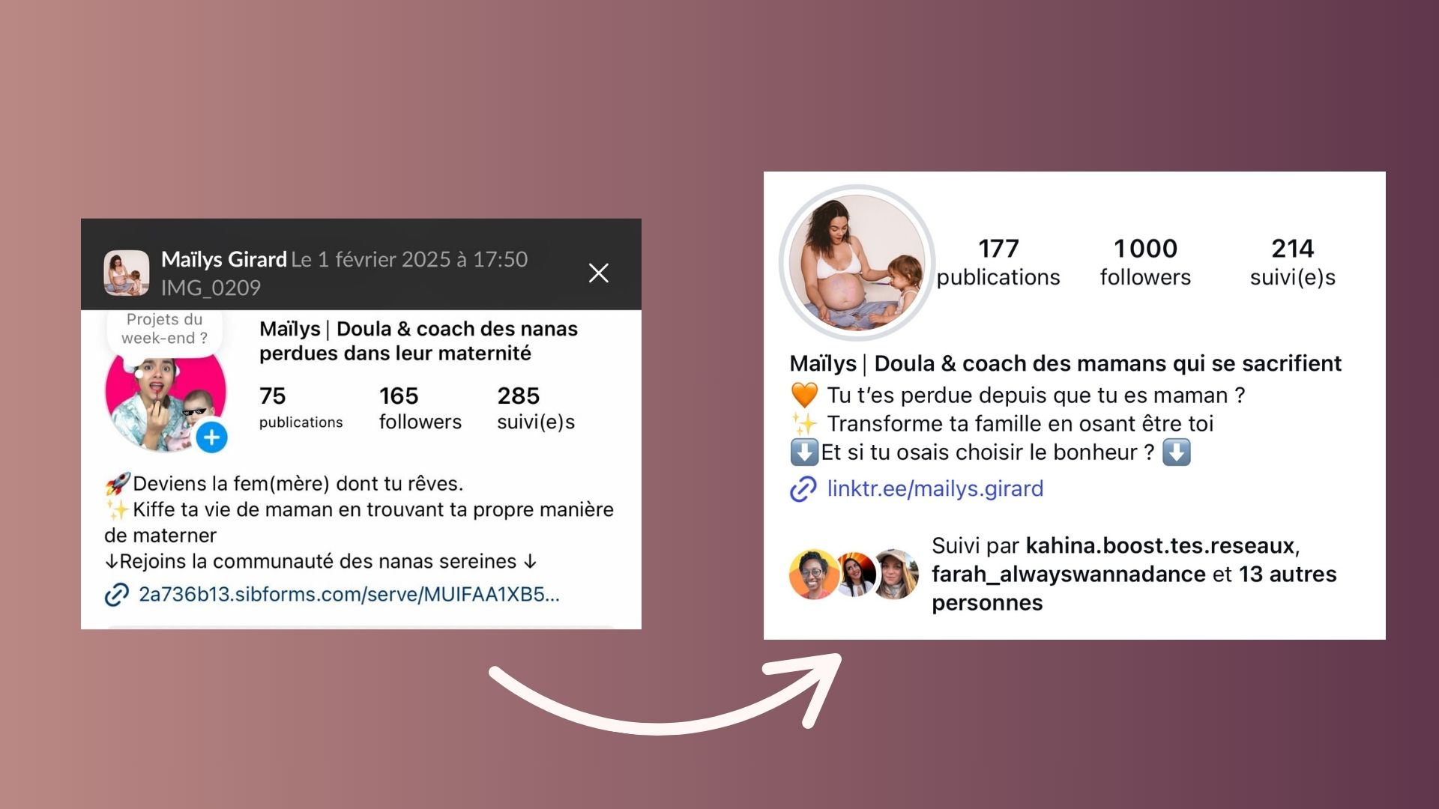Viewport: 1439px width, 809px height.
Task: View the 1000 followers count
Action: (1145, 262)
